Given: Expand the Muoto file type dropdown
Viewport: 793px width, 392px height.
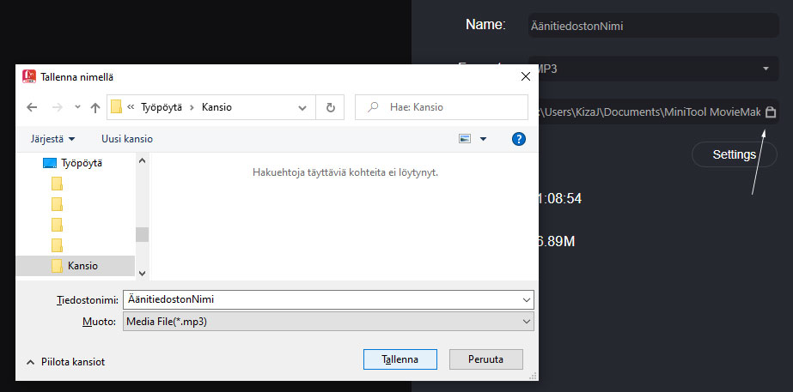Looking at the screenshot, I should pos(526,321).
